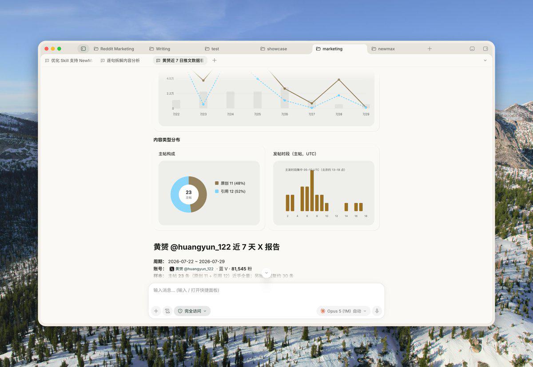Viewport: 533px width, 367px height.
Task: Click the 引用 12 (52%) legend swatch
Action: point(217,191)
